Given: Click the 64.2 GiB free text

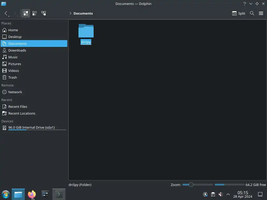Looking at the screenshot, I should [x=256, y=185].
